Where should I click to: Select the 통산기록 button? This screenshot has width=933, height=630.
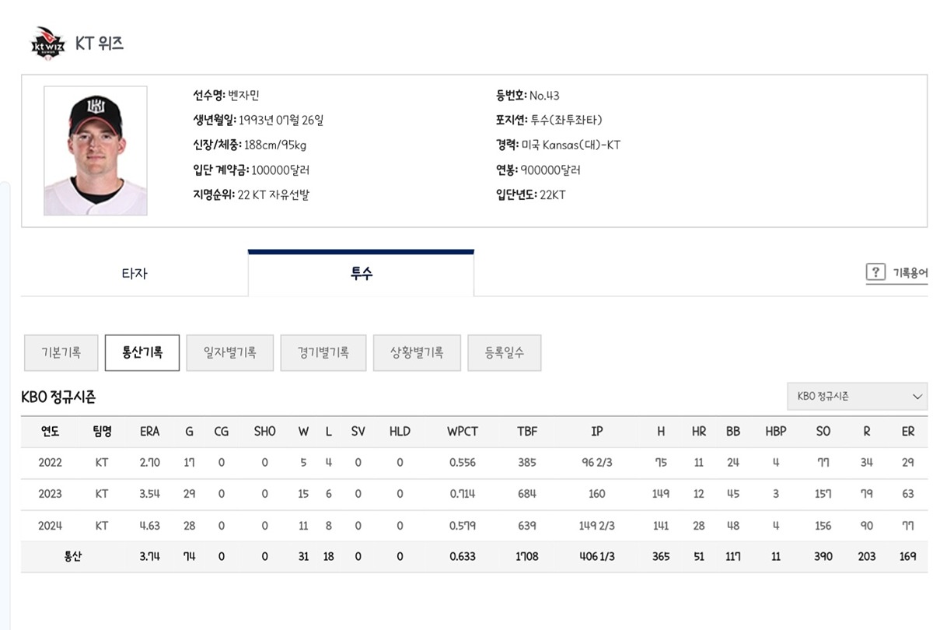(142, 352)
